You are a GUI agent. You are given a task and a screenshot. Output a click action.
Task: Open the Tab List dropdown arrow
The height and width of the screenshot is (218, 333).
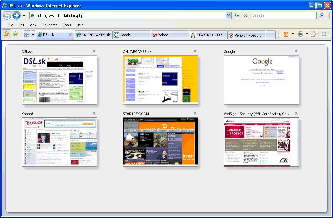(33, 35)
